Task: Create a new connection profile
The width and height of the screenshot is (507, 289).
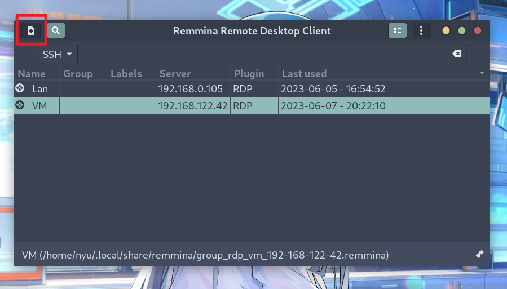Action: (31, 30)
